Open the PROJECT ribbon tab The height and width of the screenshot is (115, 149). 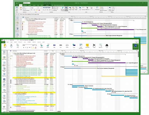20,42
